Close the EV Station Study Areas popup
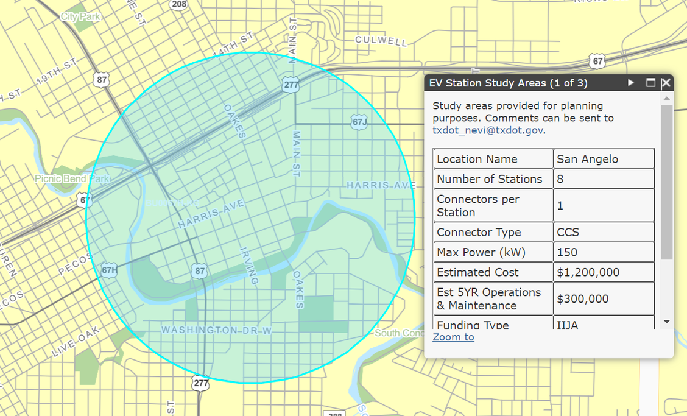Viewport: 687px width, 416px height. click(666, 83)
